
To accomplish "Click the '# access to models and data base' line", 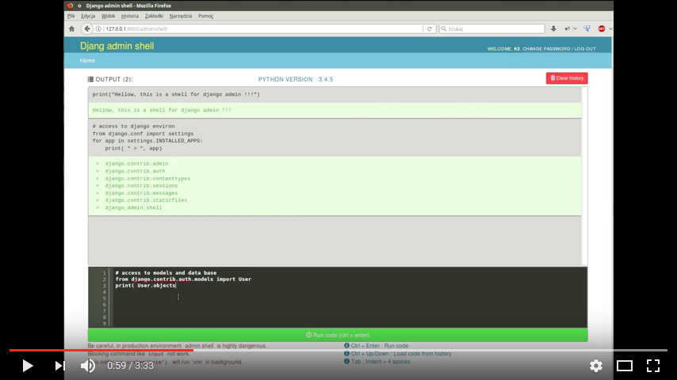I will pyautogui.click(x=166, y=273).
